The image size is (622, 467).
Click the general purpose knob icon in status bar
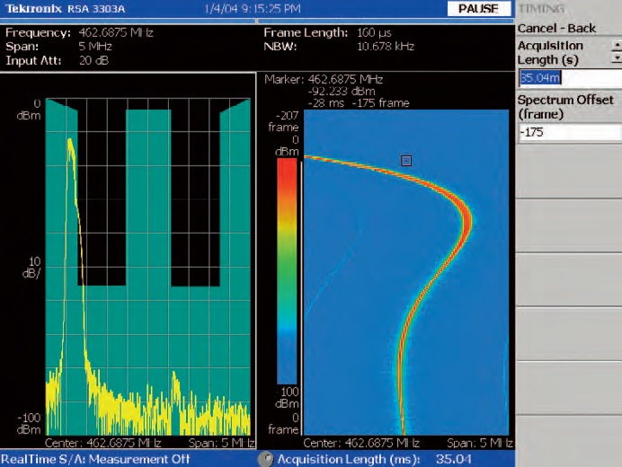pos(265,459)
